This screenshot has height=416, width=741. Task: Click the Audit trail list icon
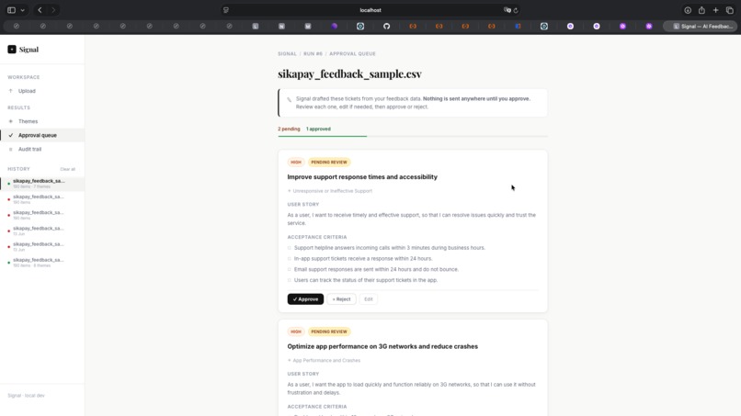tap(11, 149)
